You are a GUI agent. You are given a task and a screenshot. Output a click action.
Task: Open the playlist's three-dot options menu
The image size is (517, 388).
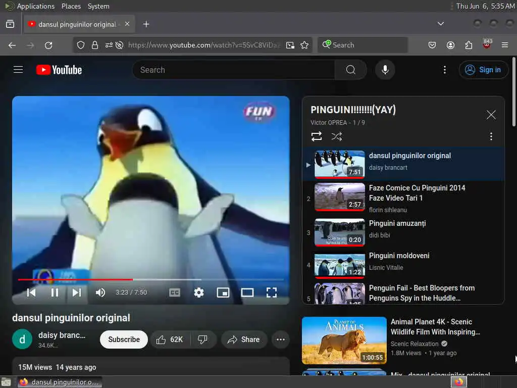(x=491, y=136)
